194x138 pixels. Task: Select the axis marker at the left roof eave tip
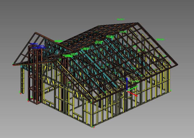click(x=13, y=64)
